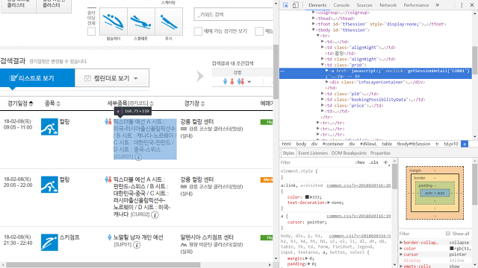Click the computed rgb color swatch

[x=451, y=249]
